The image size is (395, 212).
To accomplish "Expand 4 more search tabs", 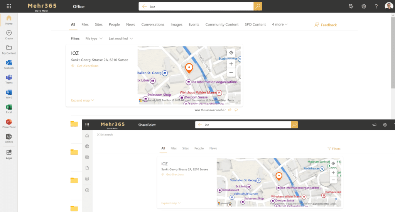I will 280,24.
